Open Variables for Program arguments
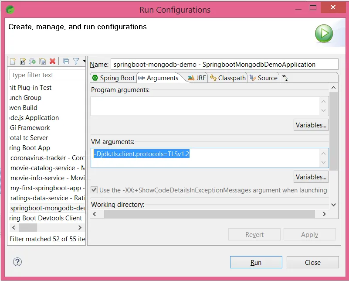The width and height of the screenshot is (349, 281). pos(311,125)
